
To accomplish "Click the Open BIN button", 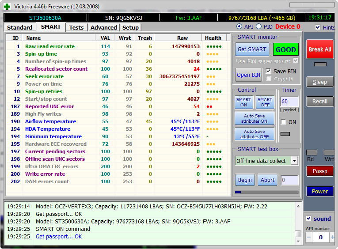I will 249,75.
